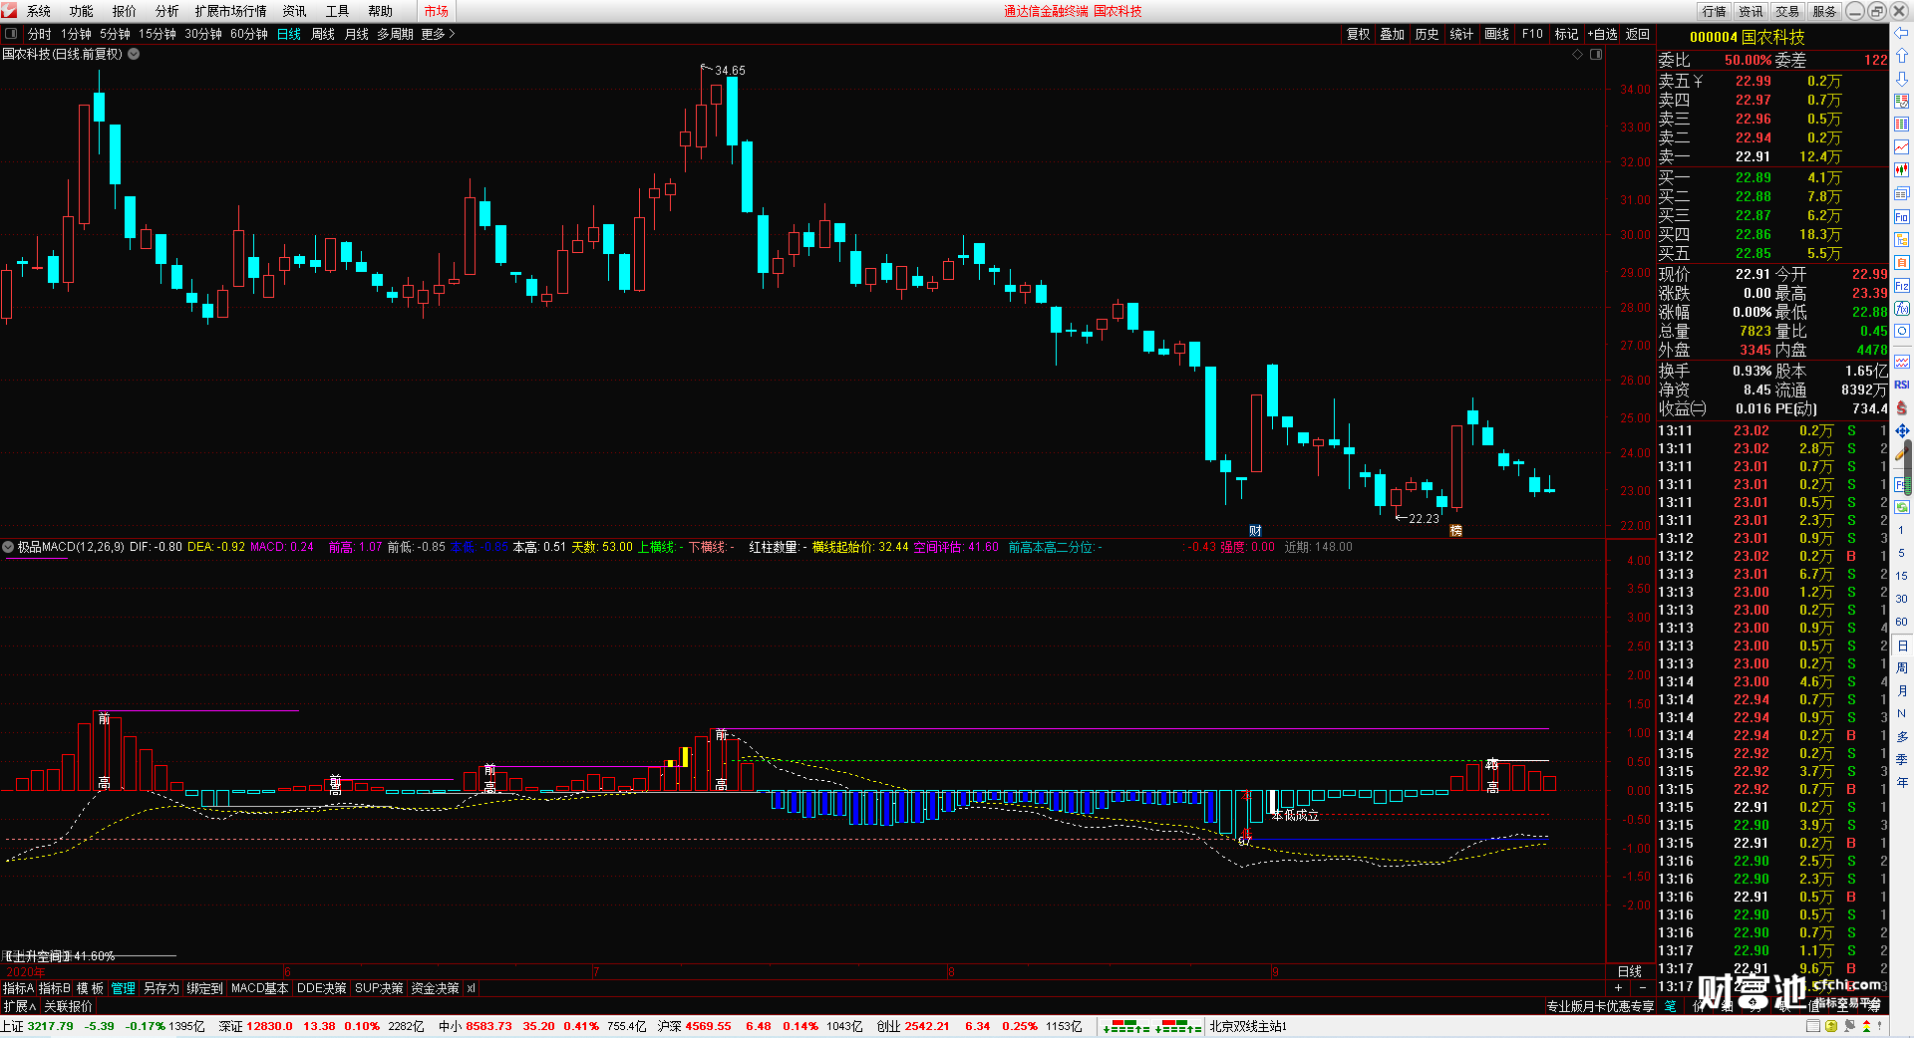
Task: Click the small panel icon left of 分时
Action: [10, 34]
